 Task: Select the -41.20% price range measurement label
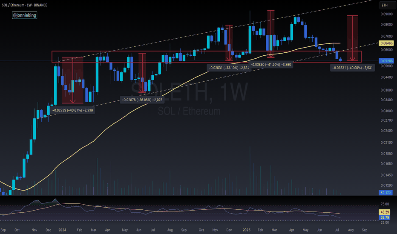(x=270, y=65)
